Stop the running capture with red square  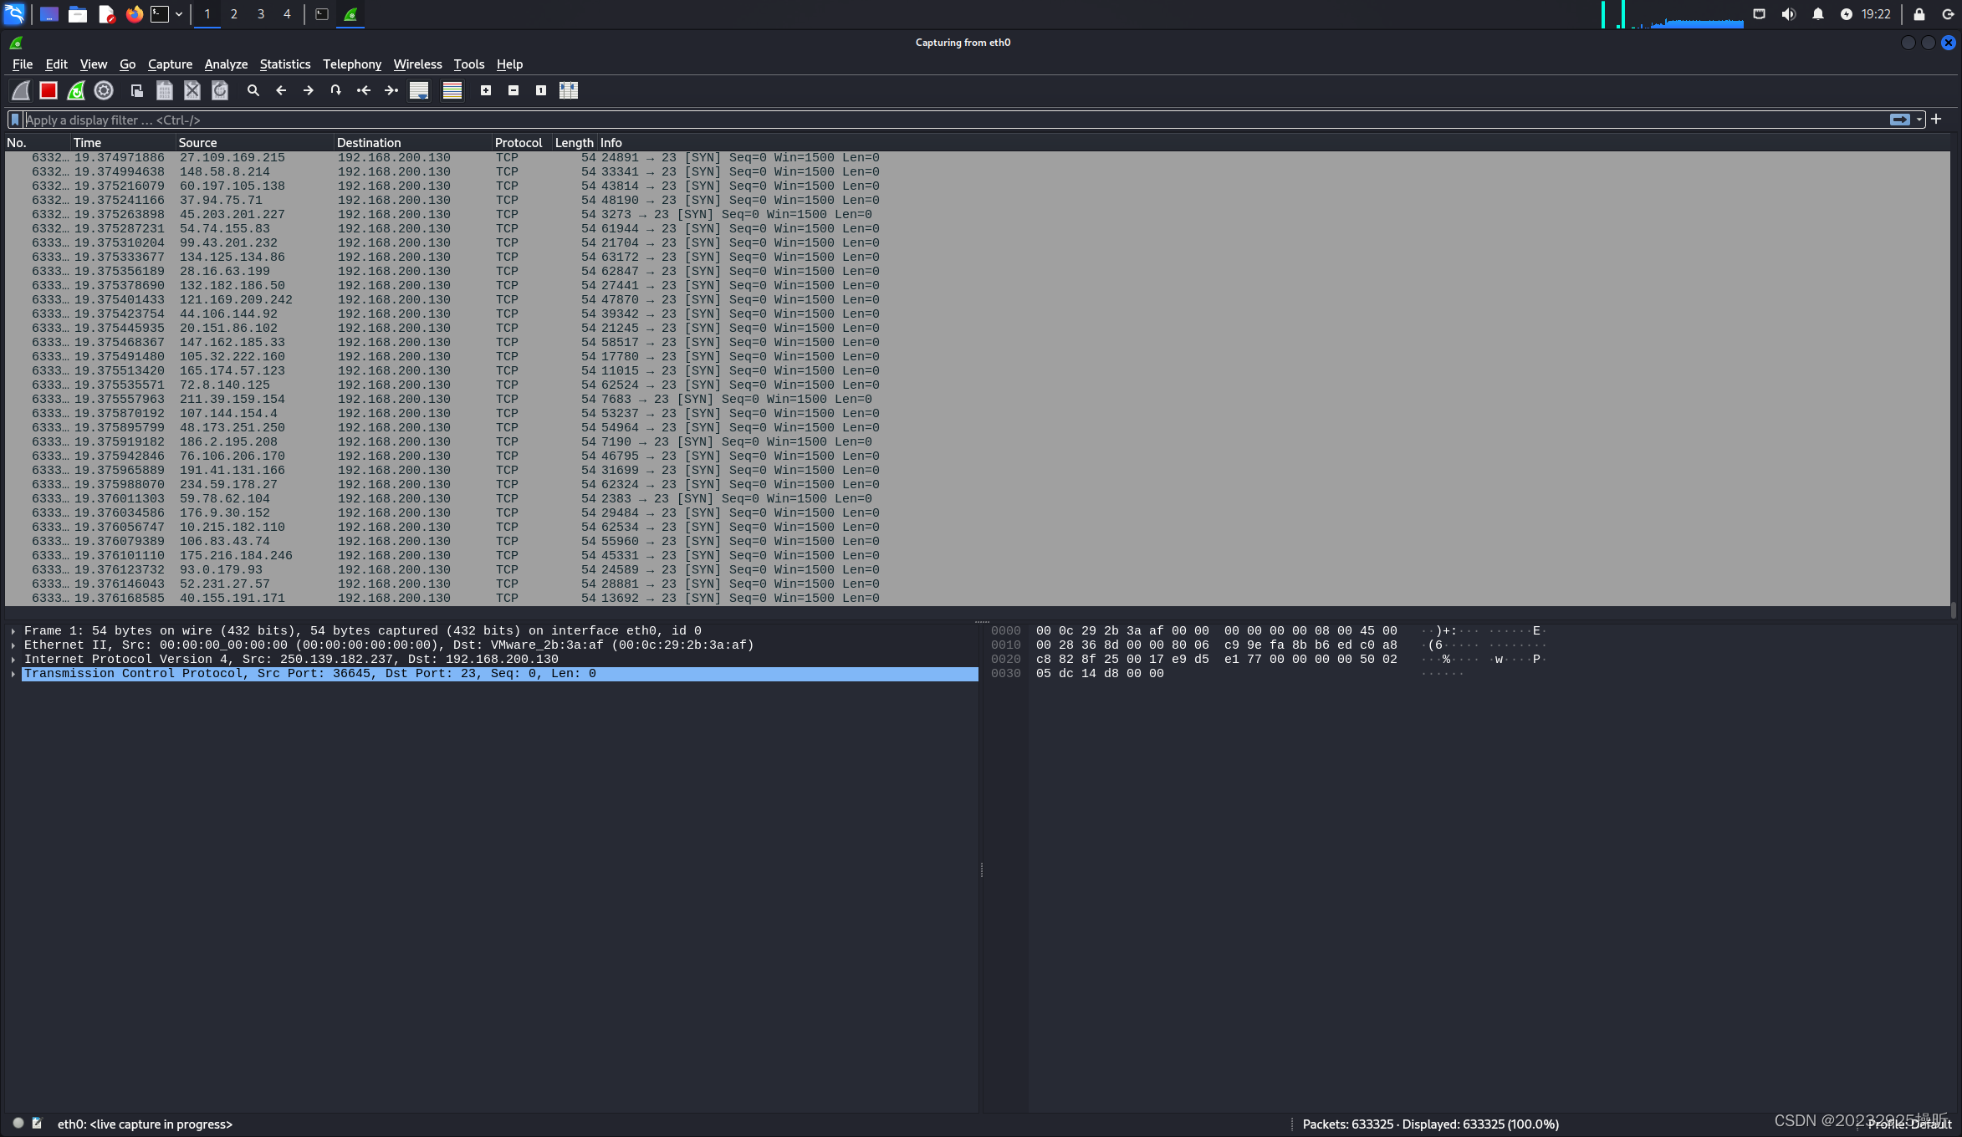pyautogui.click(x=49, y=90)
